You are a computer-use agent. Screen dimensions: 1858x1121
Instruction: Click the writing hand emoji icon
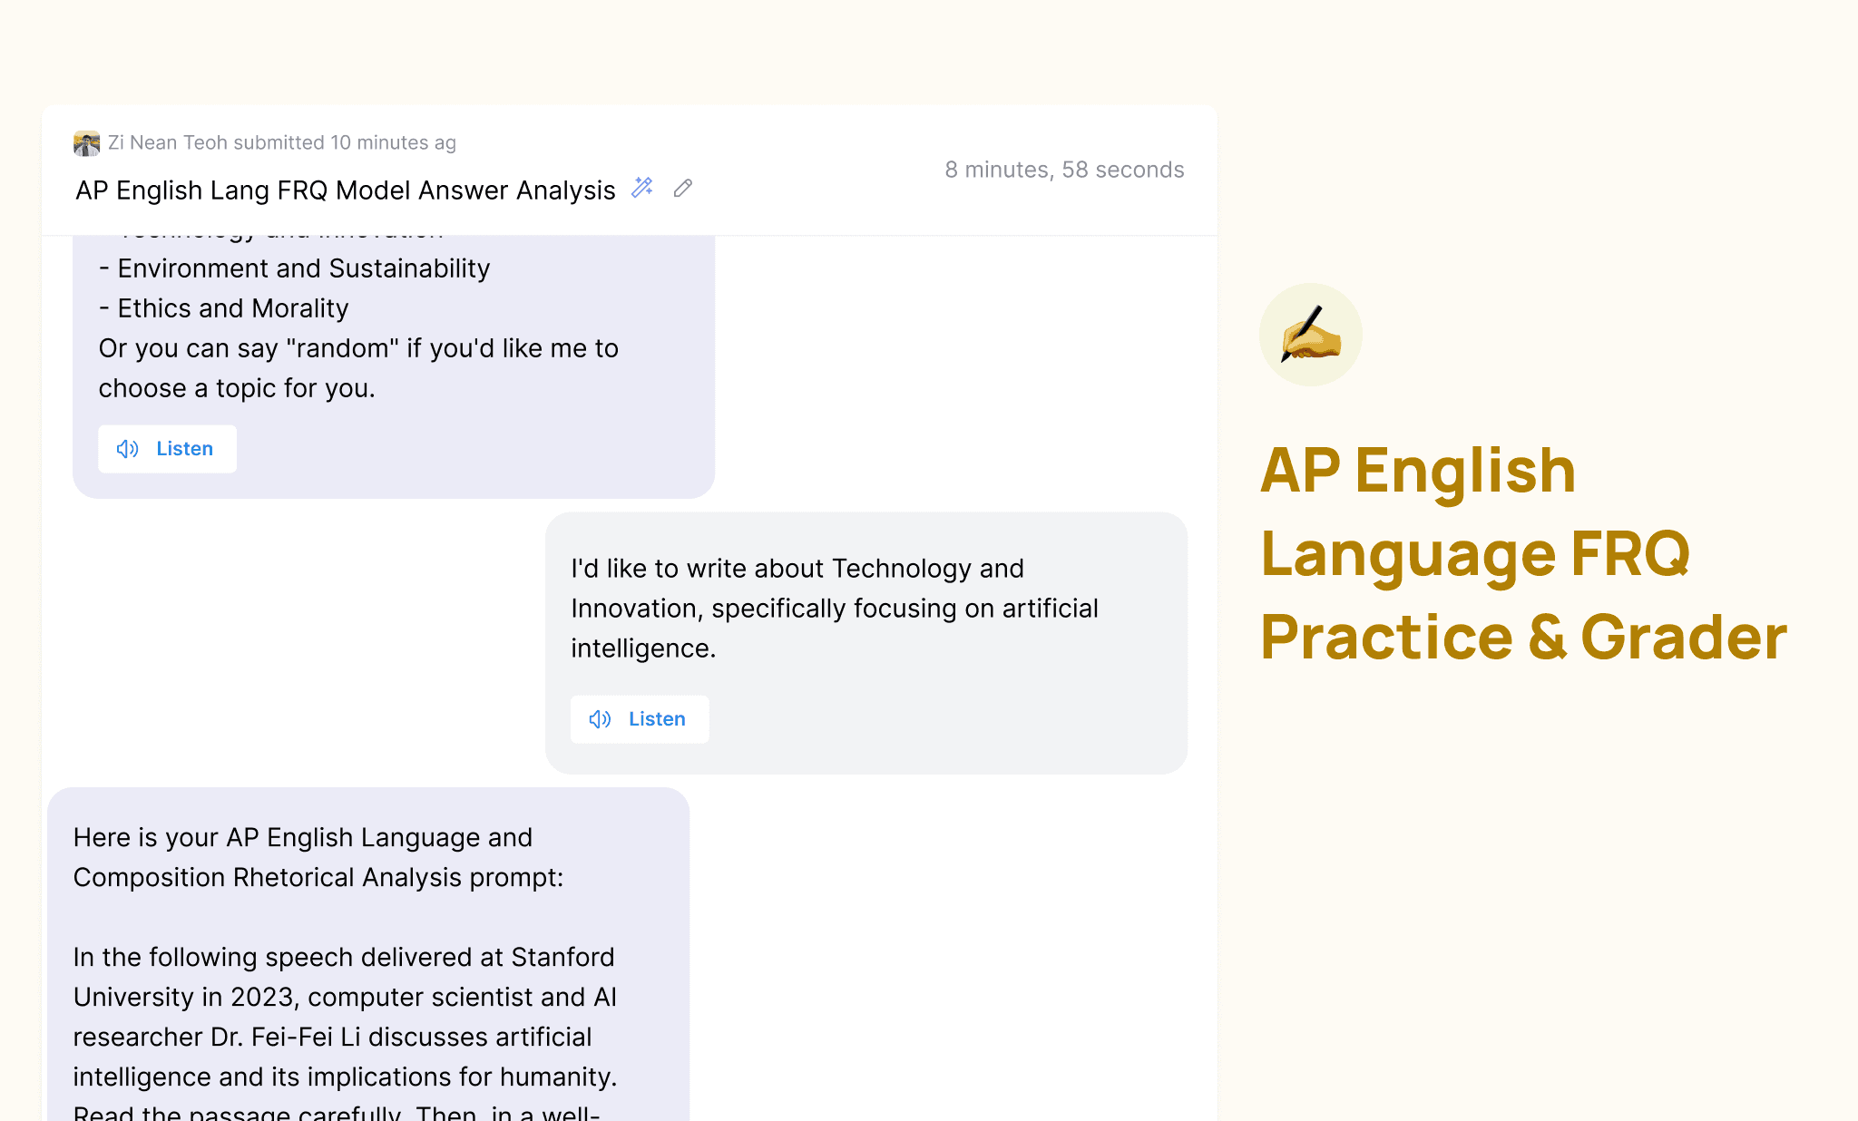[1310, 335]
